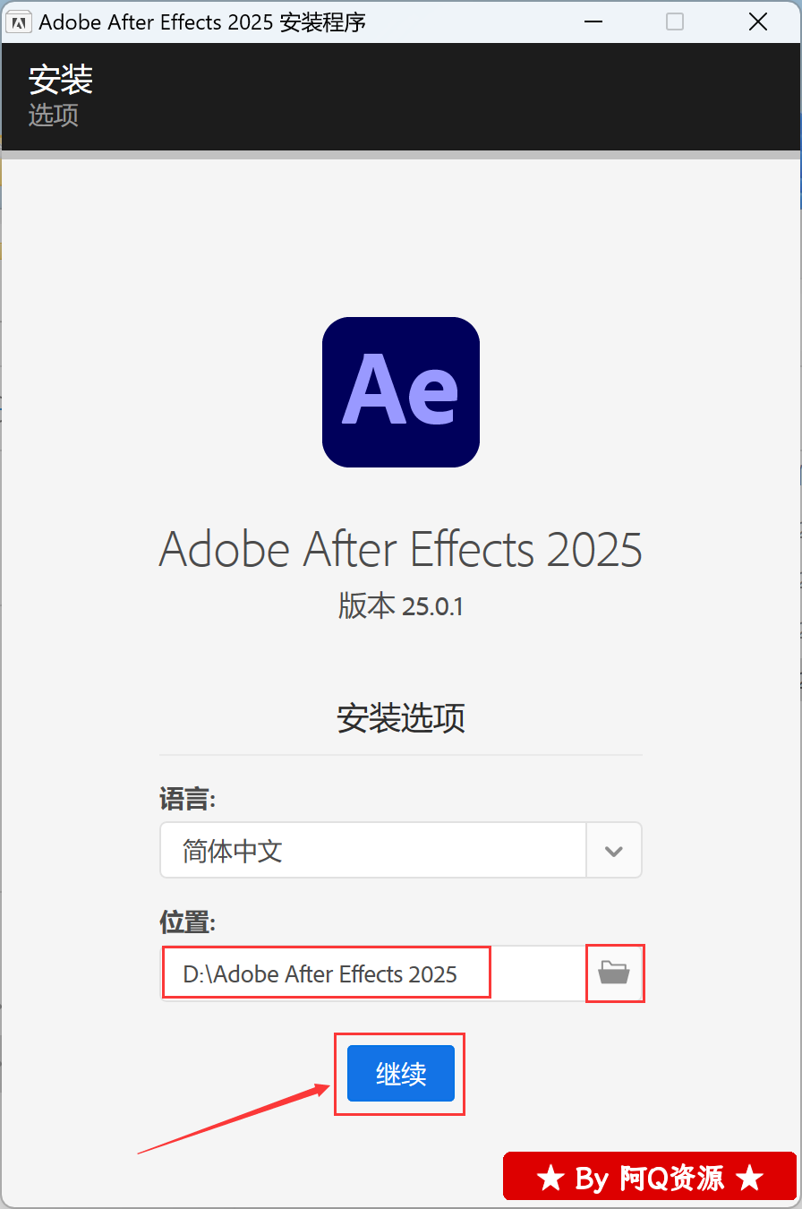Minimize the installer window

(593, 22)
